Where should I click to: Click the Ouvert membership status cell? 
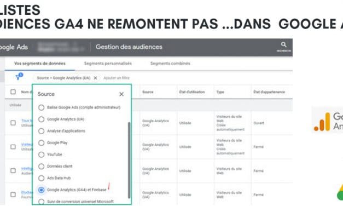click(x=259, y=123)
